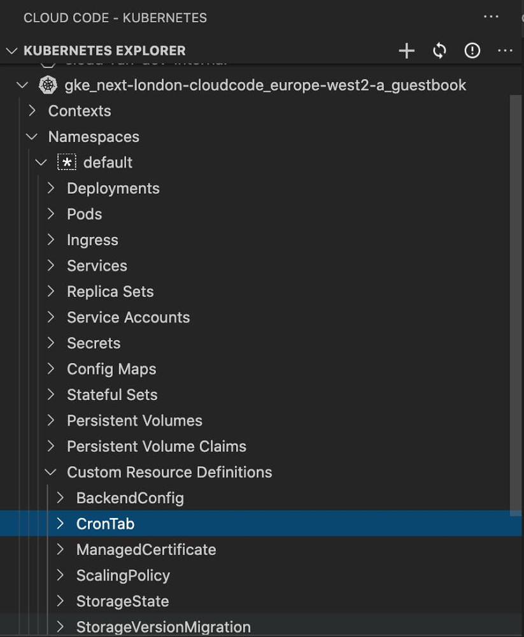Expand the Secrets chevron
Image resolution: width=524 pixels, height=637 pixels.
tap(51, 343)
